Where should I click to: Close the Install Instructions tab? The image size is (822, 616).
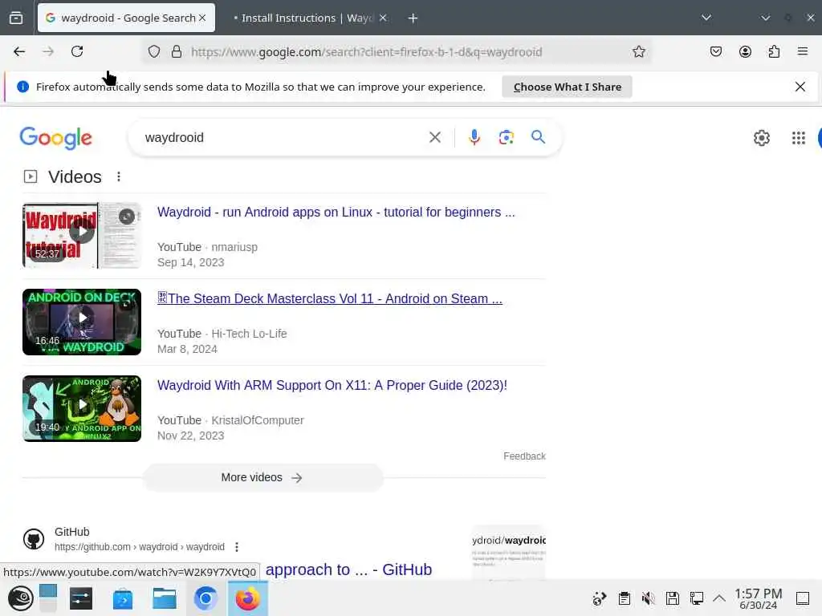coord(383,18)
